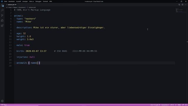Click the 'null' value after injuries
The width and height of the screenshot is (188, 106).
click(x=32, y=57)
